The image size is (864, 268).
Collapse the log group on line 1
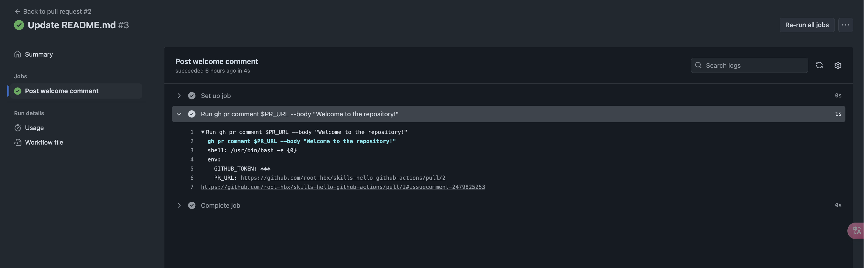[x=203, y=132]
